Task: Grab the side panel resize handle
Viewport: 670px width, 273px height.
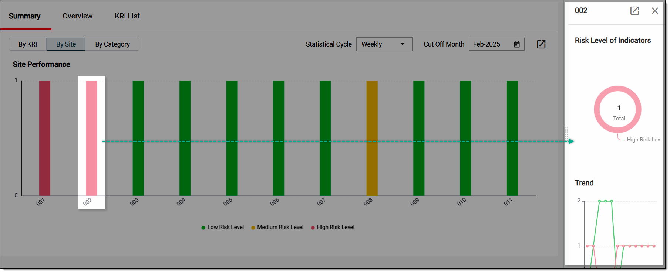Action: tap(566, 134)
